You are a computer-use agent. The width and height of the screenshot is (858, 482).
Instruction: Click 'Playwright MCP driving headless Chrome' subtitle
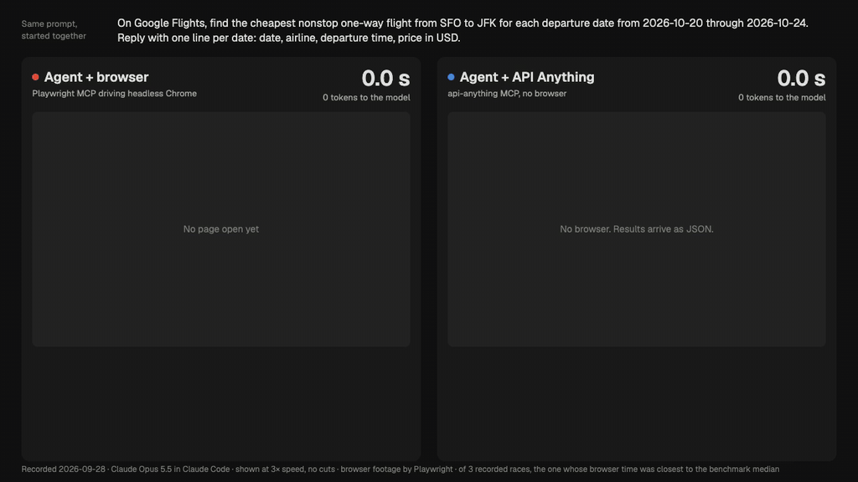(x=114, y=94)
